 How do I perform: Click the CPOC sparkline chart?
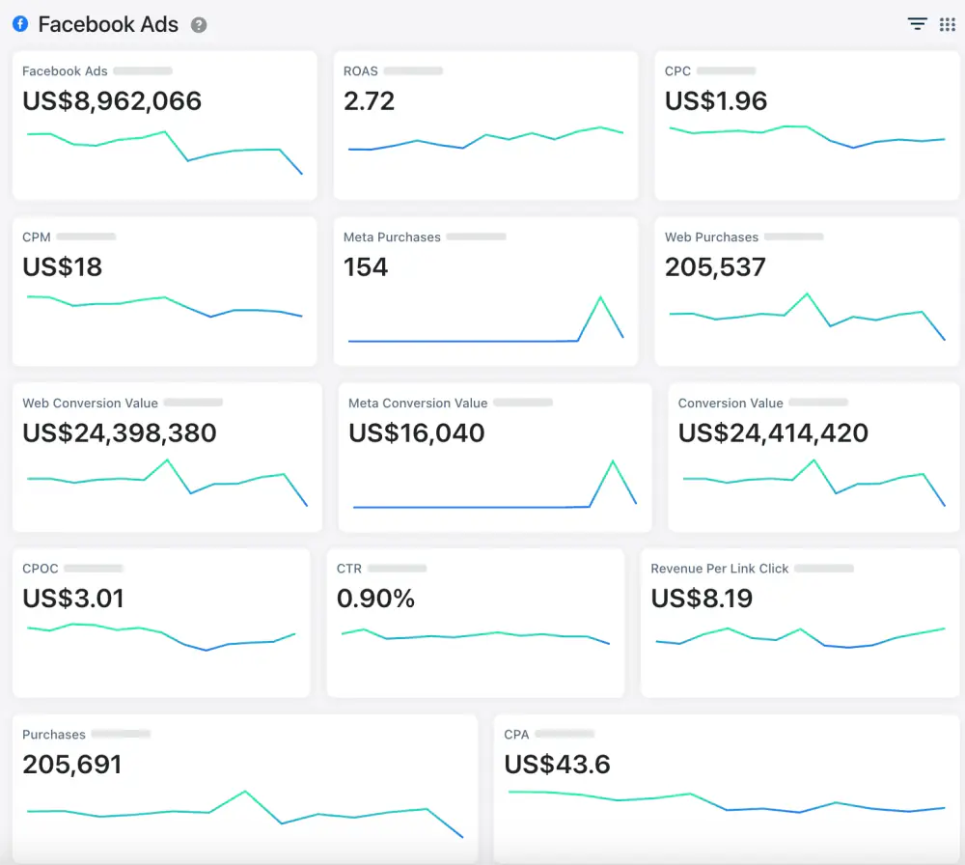coord(161,637)
